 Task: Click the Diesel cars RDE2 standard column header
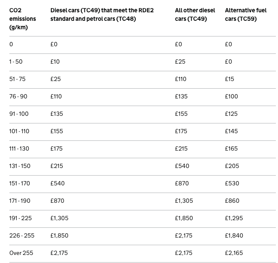pyautogui.click(x=102, y=14)
